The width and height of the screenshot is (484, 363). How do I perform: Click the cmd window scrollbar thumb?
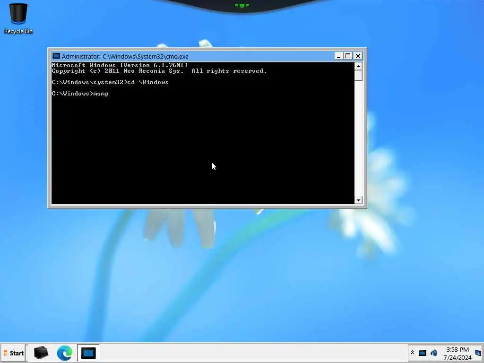click(358, 75)
